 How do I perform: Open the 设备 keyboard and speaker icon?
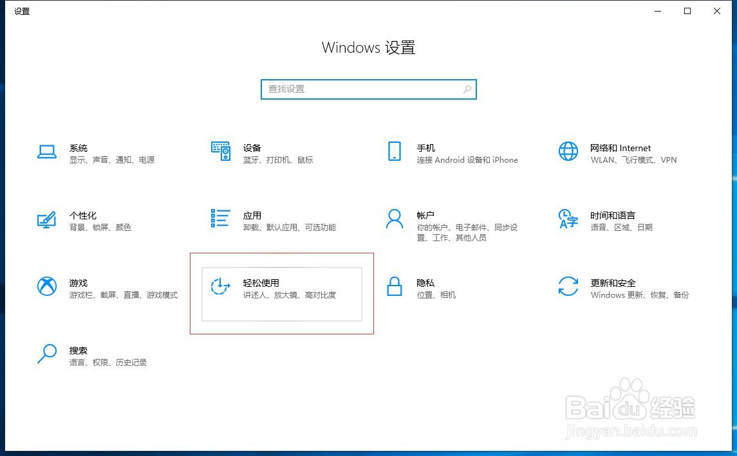tap(220, 151)
